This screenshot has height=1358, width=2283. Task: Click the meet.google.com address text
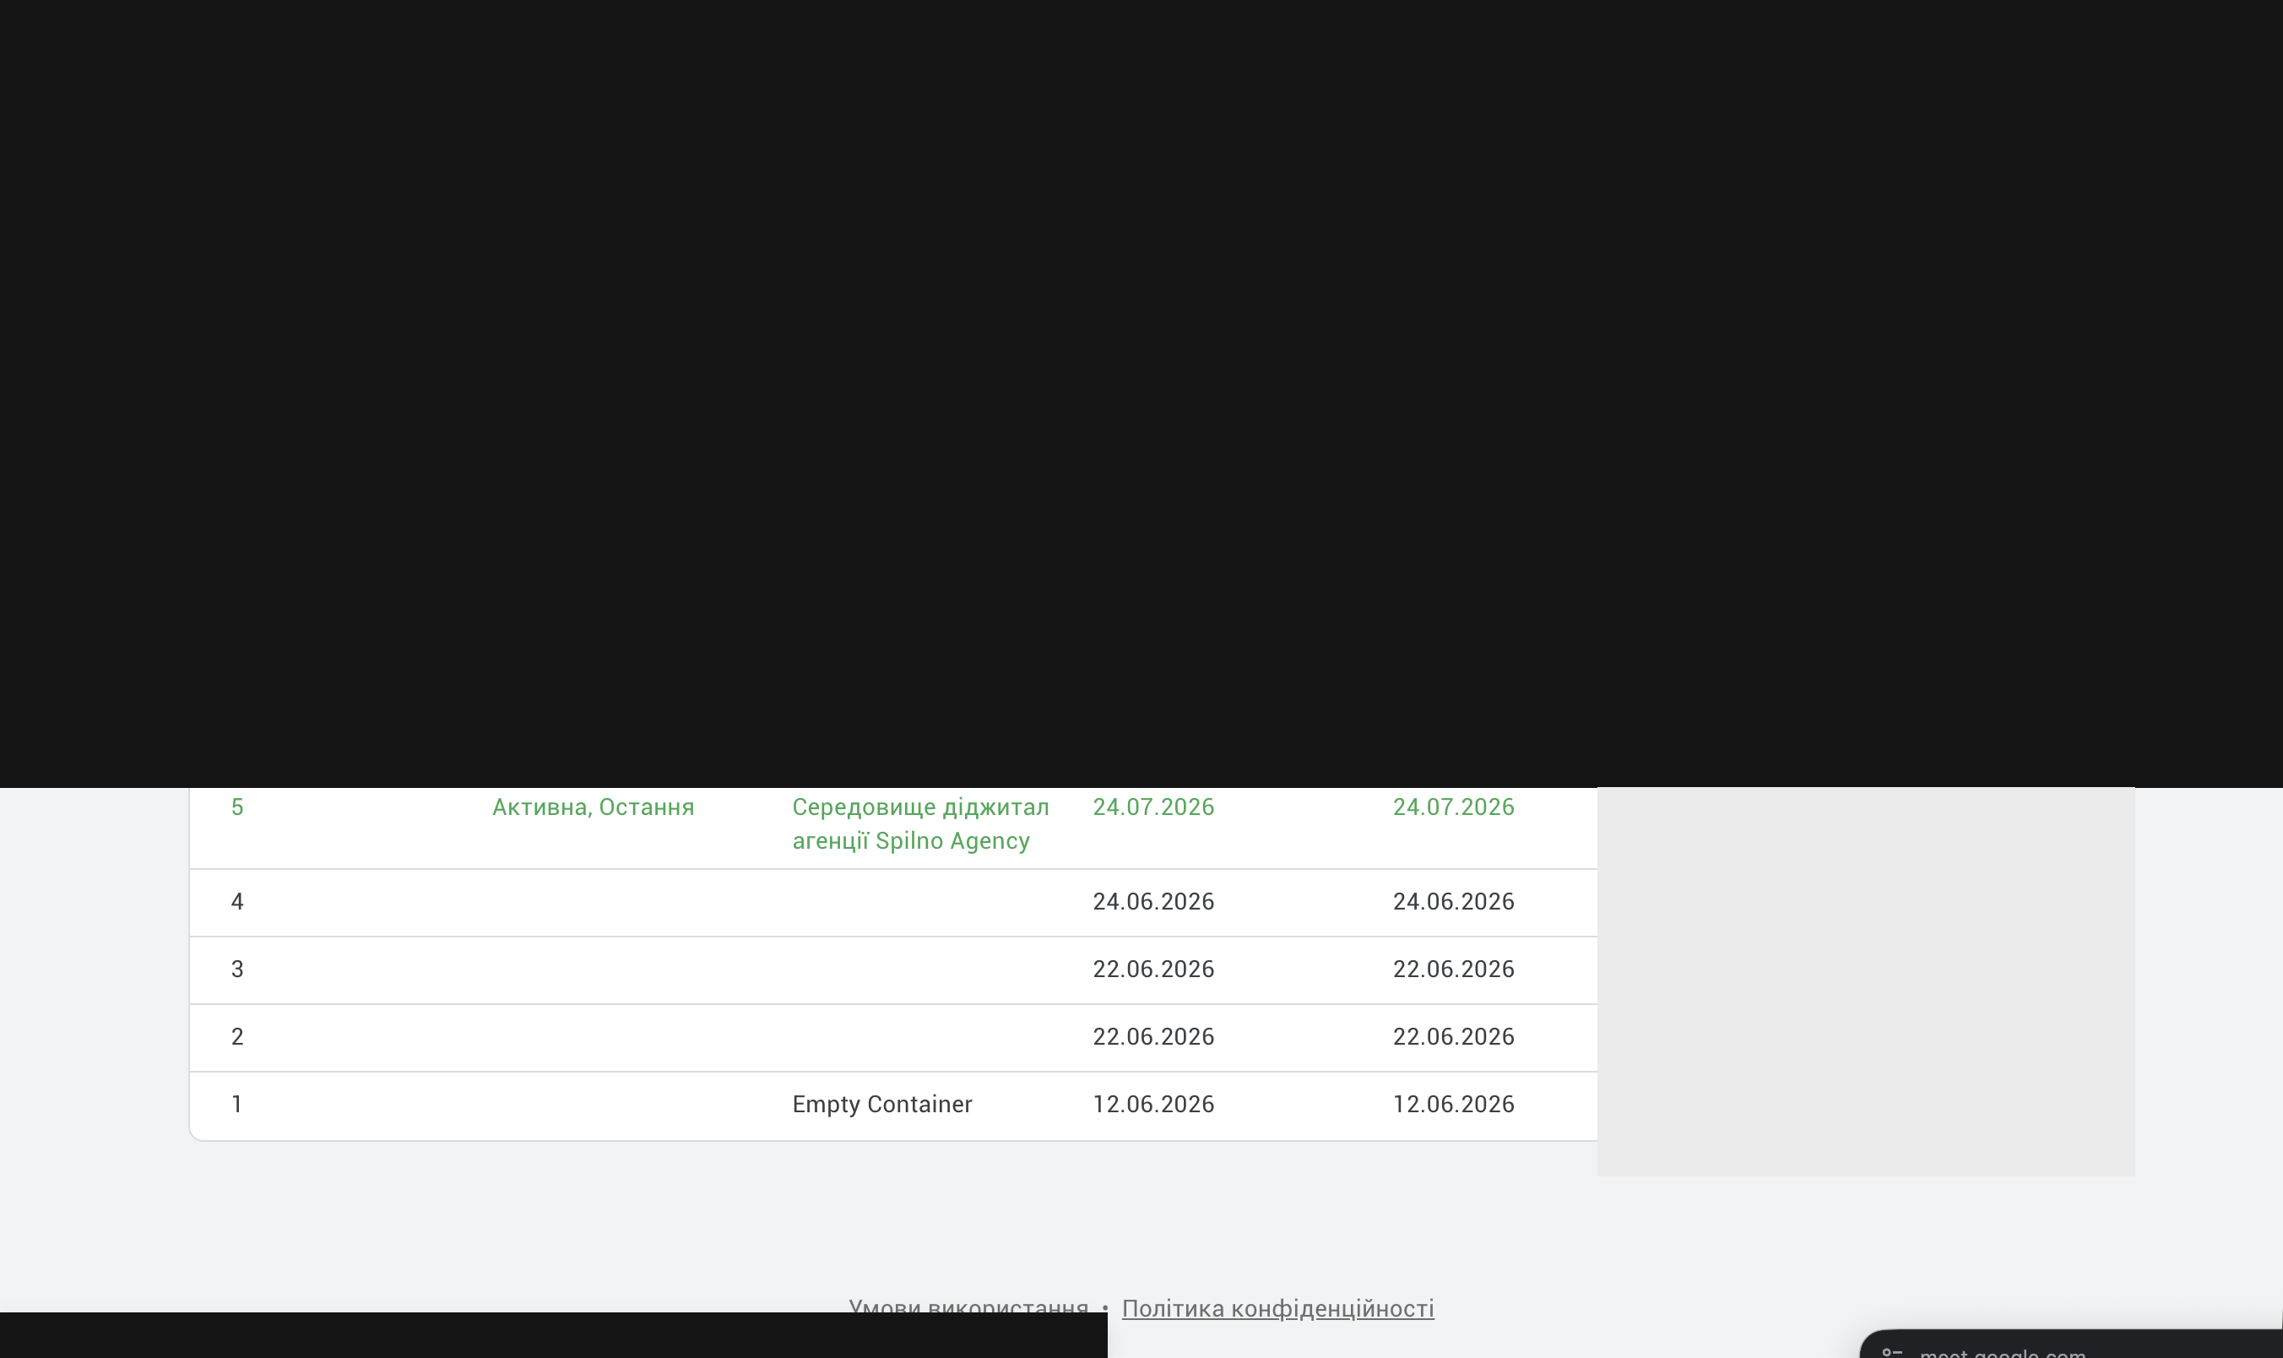tap(2002, 1352)
